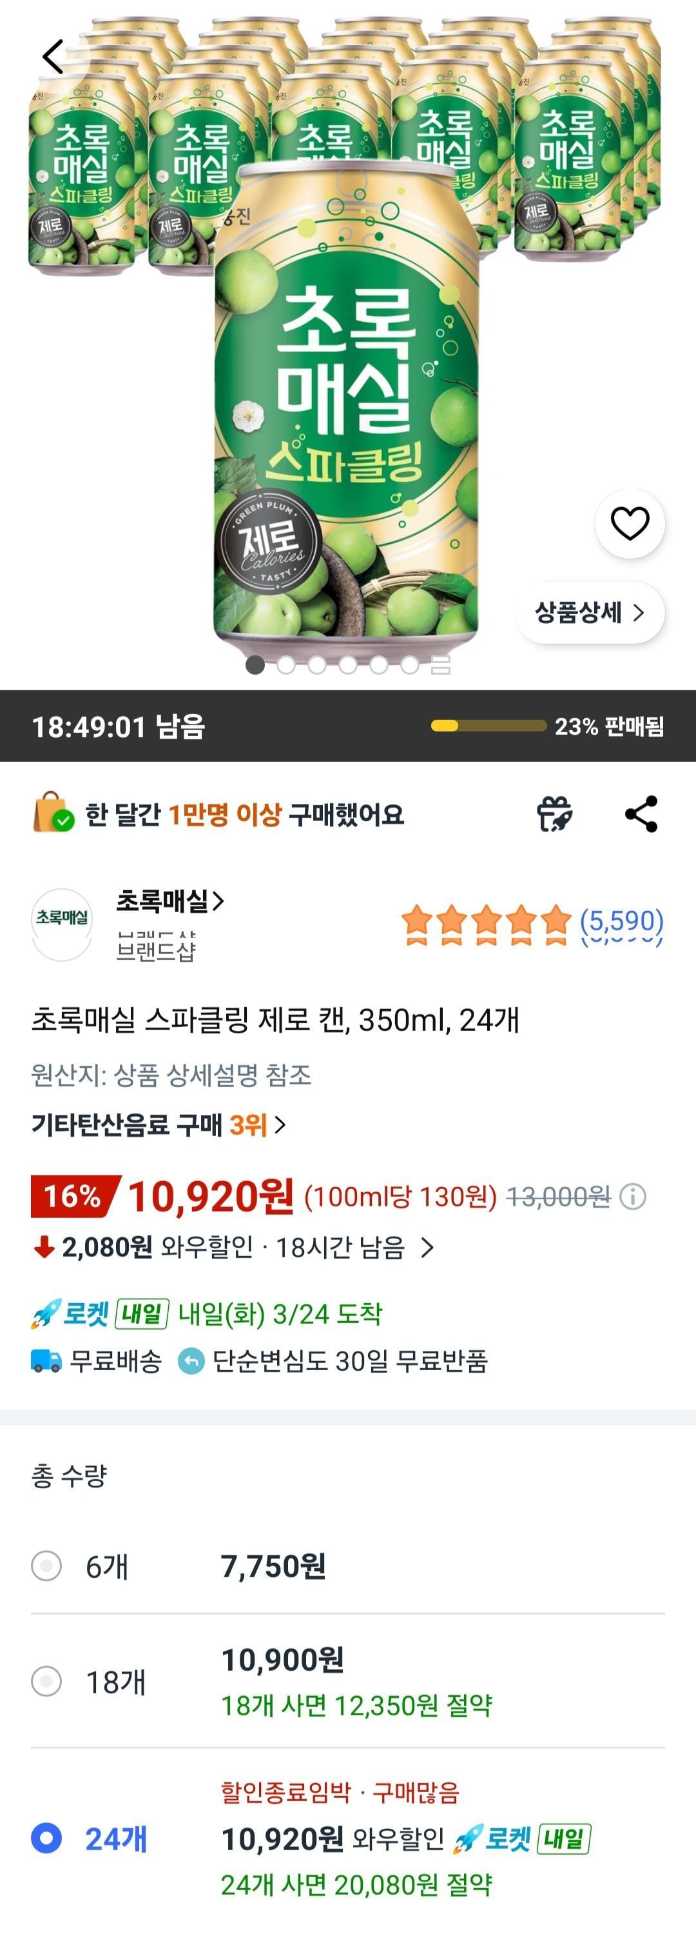
Task: Tap the rocket delivery icon
Action: click(x=46, y=1314)
